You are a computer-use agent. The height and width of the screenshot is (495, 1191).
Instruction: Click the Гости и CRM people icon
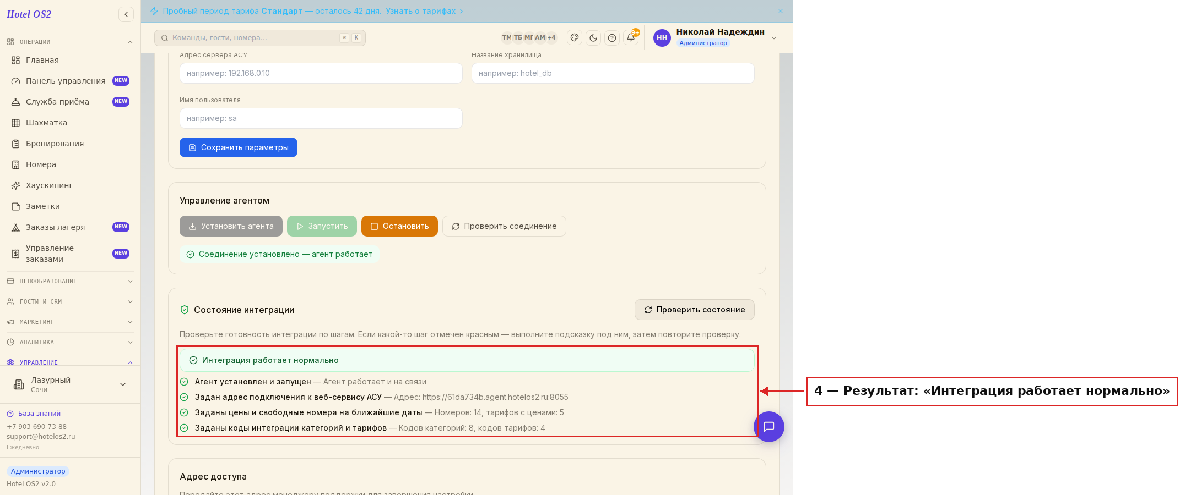(10, 301)
